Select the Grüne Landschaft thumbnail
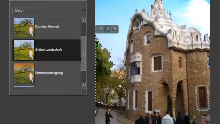The height and width of the screenshot is (124, 220). click(24, 50)
